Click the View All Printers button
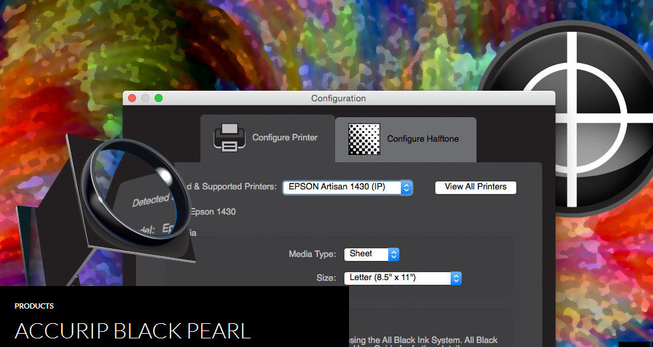 click(x=476, y=187)
